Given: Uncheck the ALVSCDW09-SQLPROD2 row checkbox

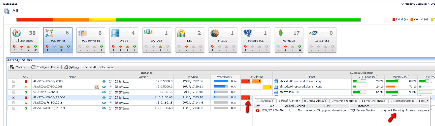Looking at the screenshot, I should (14, 97).
